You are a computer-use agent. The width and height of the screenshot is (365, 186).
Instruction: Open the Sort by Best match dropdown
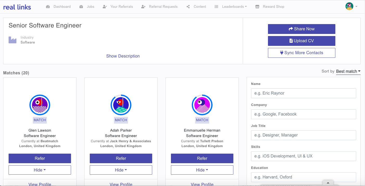[348, 71]
